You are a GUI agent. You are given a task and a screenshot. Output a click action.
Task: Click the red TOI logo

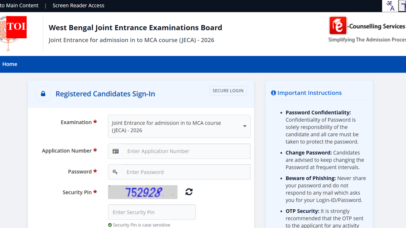point(16,27)
